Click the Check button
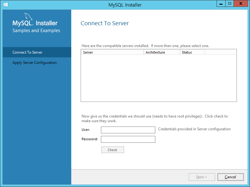 [x=112, y=150]
